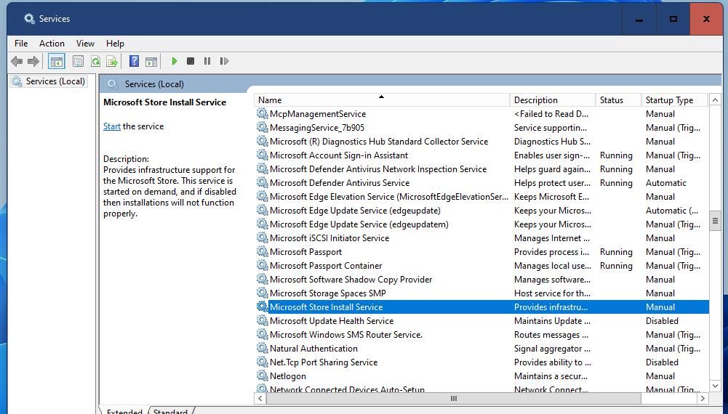Go back with the toolbar back arrow
The height and width of the screenshot is (414, 728).
pyautogui.click(x=17, y=61)
